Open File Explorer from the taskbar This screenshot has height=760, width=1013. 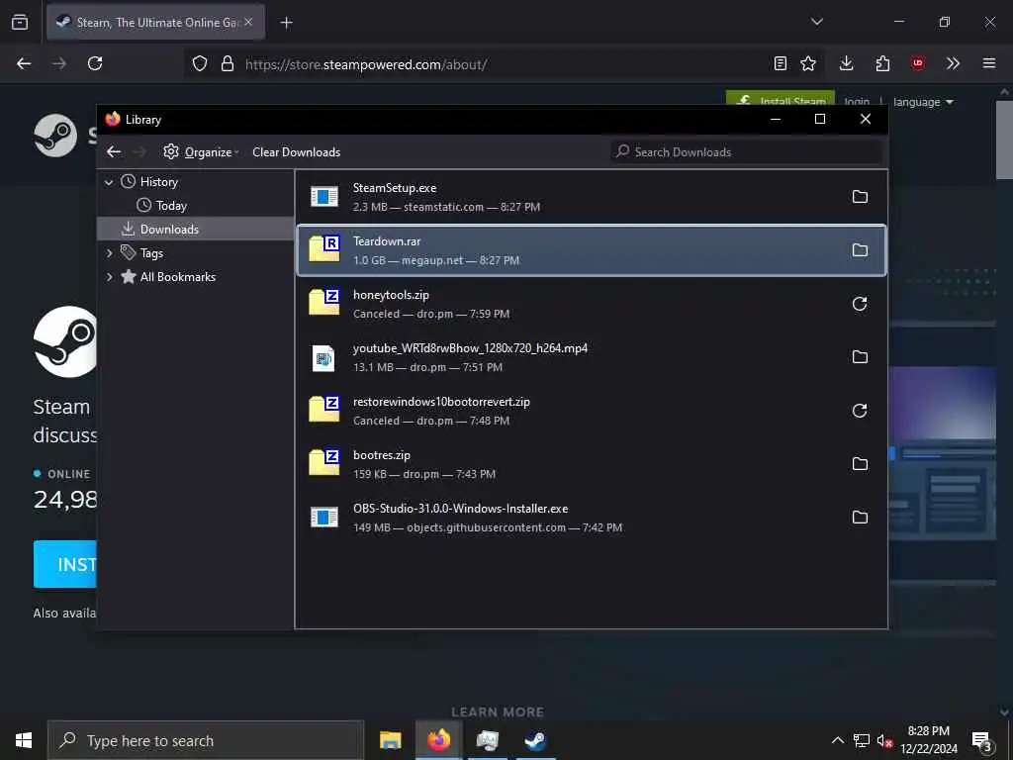tap(390, 740)
